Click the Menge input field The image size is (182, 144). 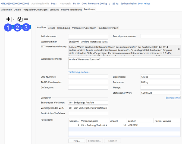point(160,87)
